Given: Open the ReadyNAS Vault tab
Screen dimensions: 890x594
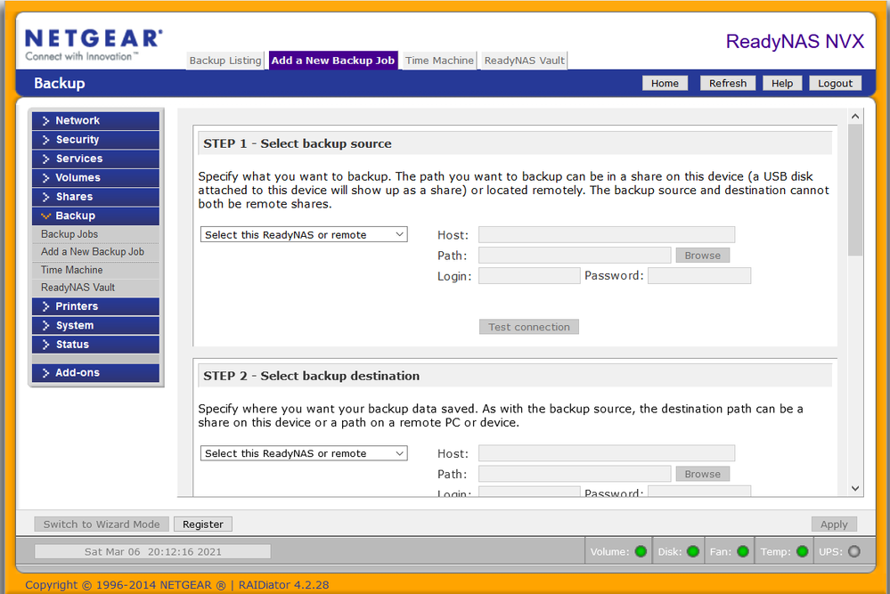Looking at the screenshot, I should point(524,61).
